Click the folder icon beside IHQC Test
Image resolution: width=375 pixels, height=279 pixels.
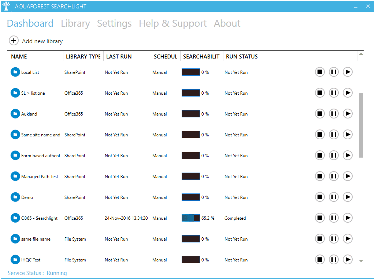click(15, 260)
